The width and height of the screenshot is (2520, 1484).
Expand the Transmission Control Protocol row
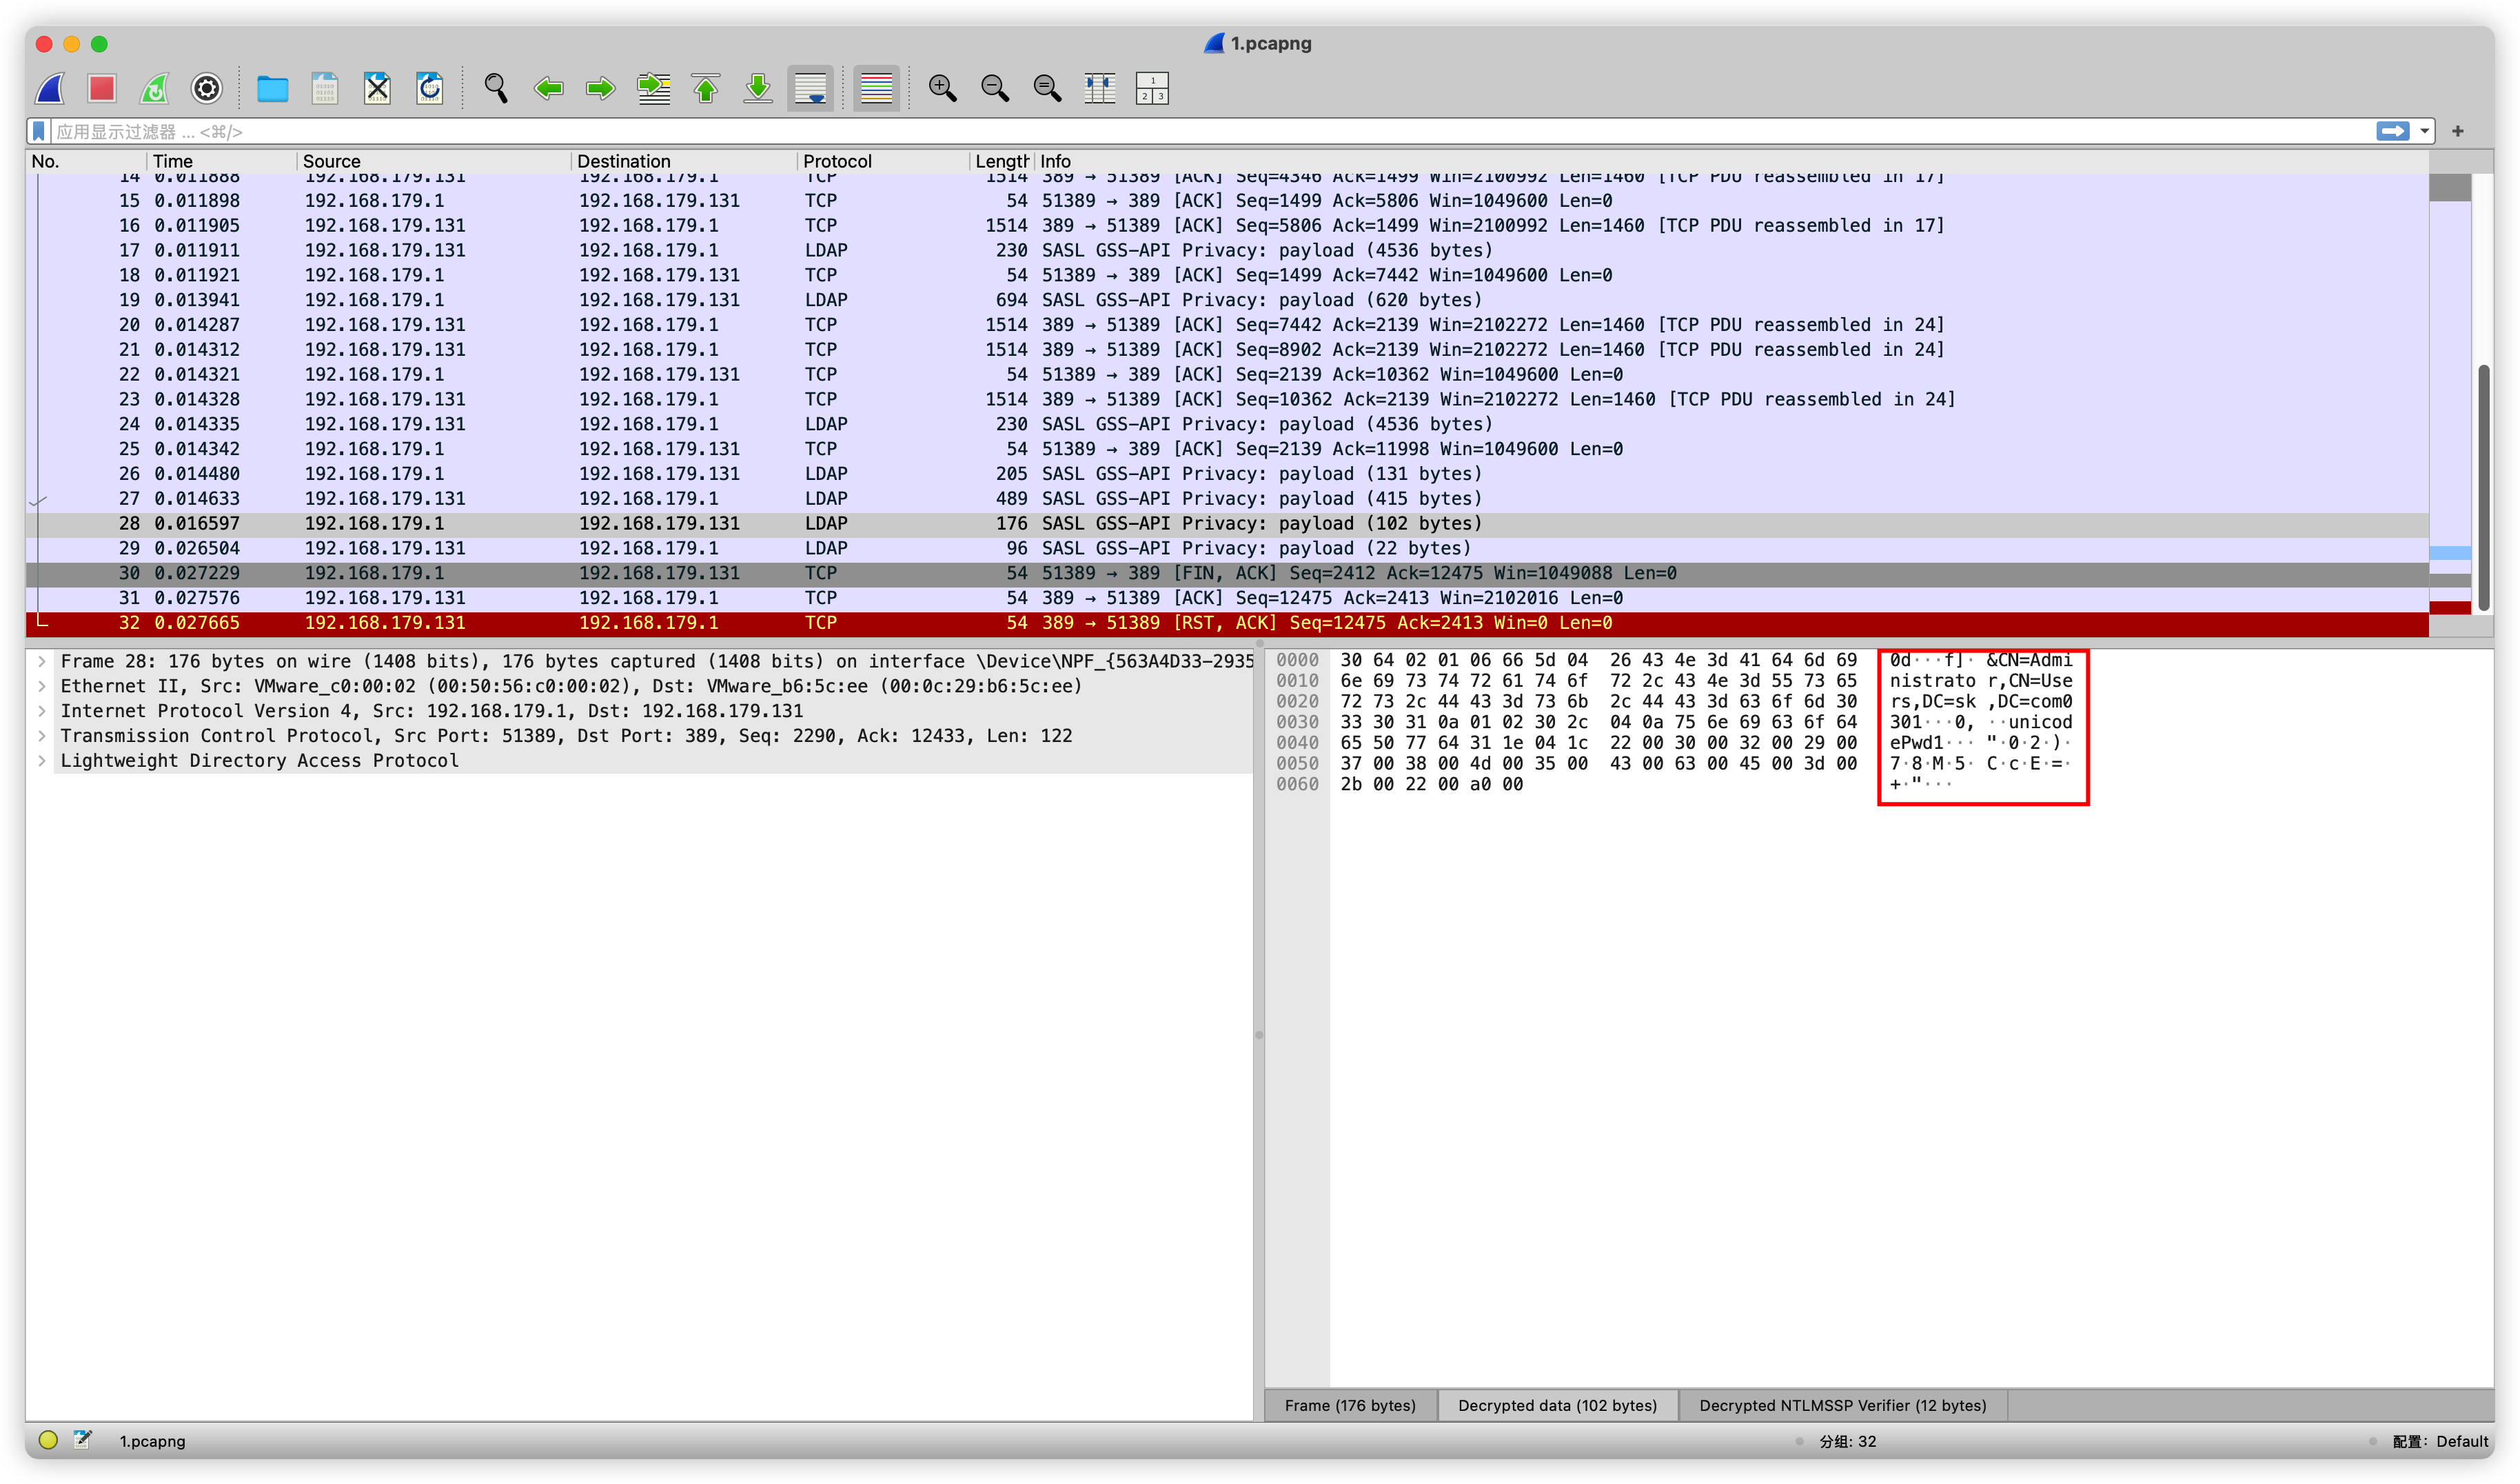pos(42,736)
